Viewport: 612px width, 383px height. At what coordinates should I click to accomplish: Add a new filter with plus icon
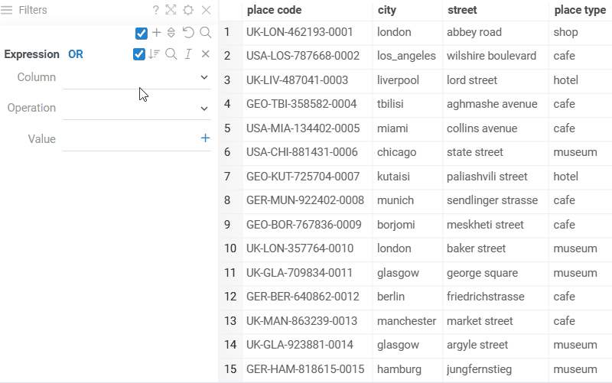[x=157, y=32]
